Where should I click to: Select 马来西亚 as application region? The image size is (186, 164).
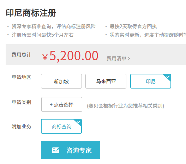click(106, 81)
